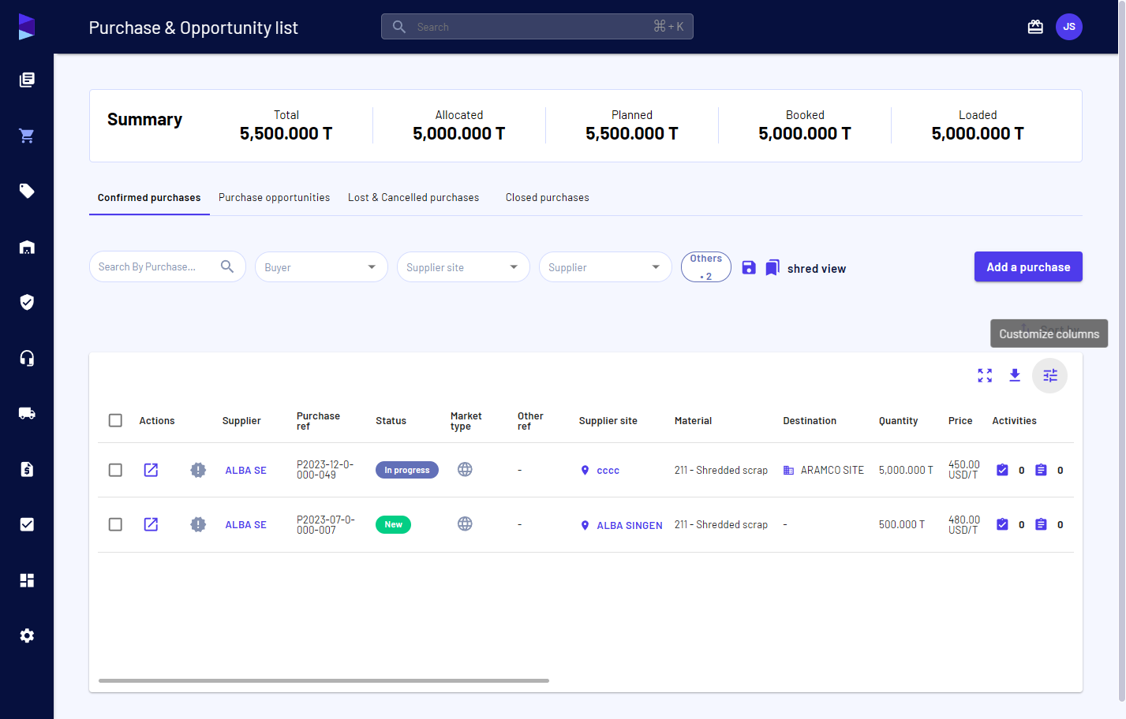Switch to Confirmed purchases tab

coord(149,198)
